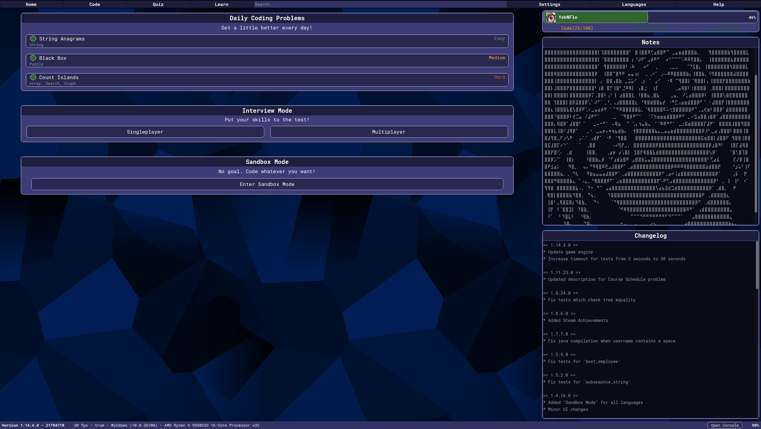Click the YebNFlo profile avatar
The image size is (761, 429).
pyautogui.click(x=551, y=18)
